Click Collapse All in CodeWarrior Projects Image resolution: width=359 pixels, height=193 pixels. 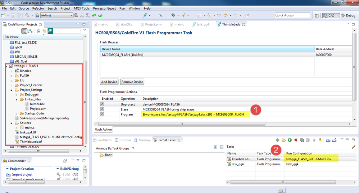click(38, 31)
